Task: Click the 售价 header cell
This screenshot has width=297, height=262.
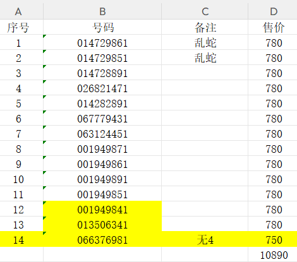Action: pos(273,27)
